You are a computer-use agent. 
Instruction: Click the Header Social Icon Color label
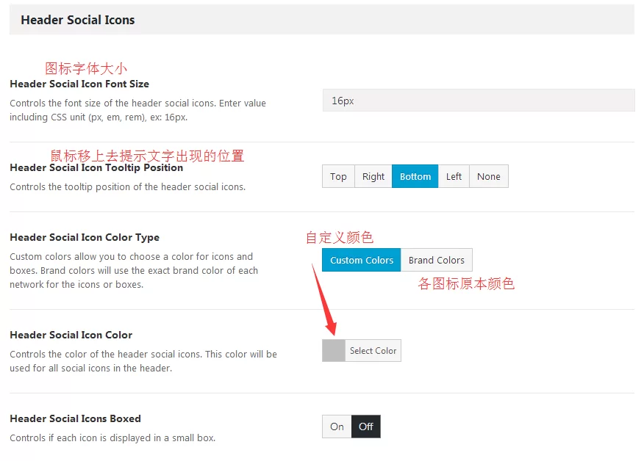(x=71, y=335)
